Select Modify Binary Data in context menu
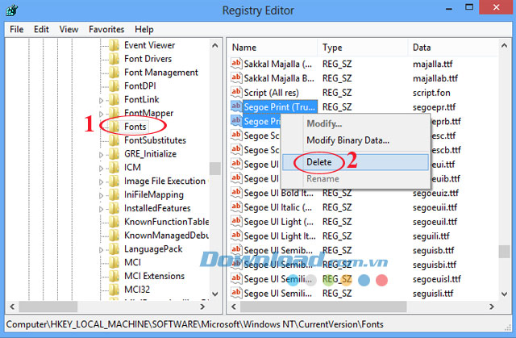516x338 pixels. [347, 140]
